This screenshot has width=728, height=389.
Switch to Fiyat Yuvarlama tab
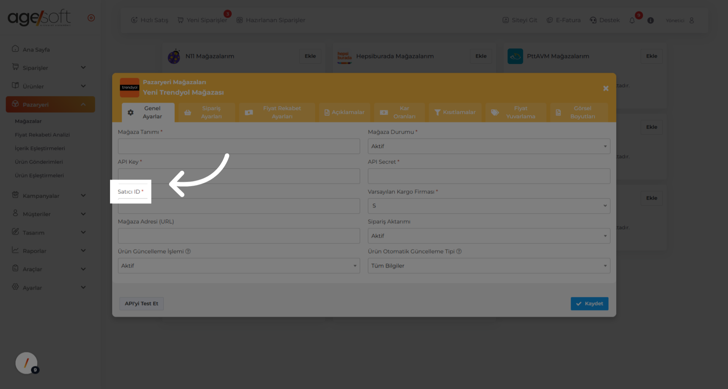pyautogui.click(x=516, y=112)
